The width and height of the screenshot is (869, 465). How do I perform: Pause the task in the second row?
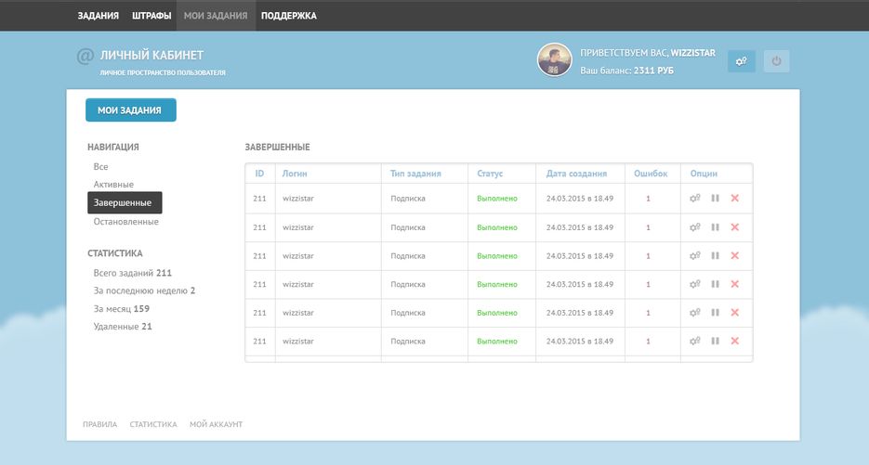click(716, 227)
